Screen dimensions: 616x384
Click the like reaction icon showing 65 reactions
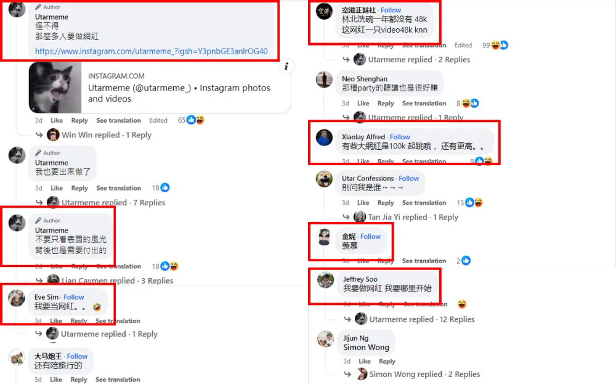click(x=192, y=120)
